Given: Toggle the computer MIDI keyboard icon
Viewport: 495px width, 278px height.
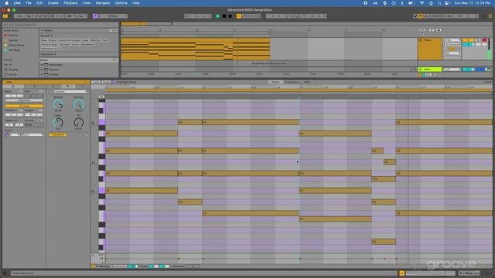Looking at the screenshot, I should tap(421, 16).
